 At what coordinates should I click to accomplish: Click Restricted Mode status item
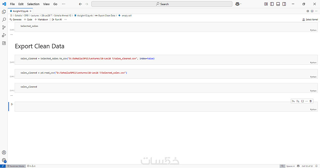click(16, 166)
